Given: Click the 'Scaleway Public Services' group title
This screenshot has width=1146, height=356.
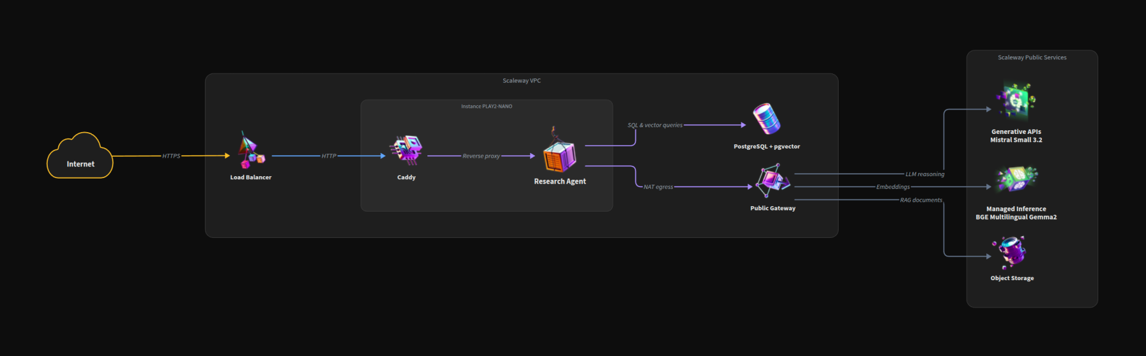Looking at the screenshot, I should (1032, 57).
